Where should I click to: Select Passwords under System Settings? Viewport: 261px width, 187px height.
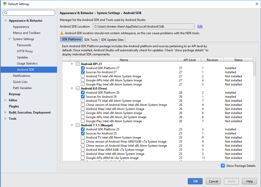tap(24, 45)
